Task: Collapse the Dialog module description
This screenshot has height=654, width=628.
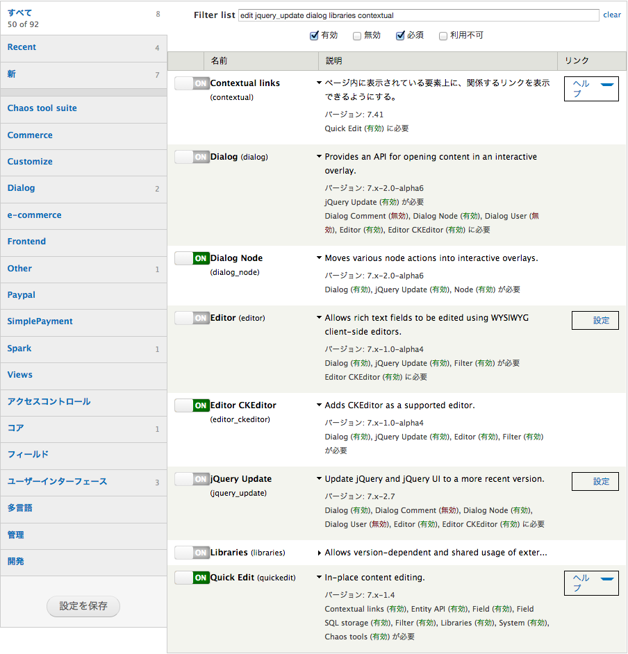Action: click(x=319, y=157)
